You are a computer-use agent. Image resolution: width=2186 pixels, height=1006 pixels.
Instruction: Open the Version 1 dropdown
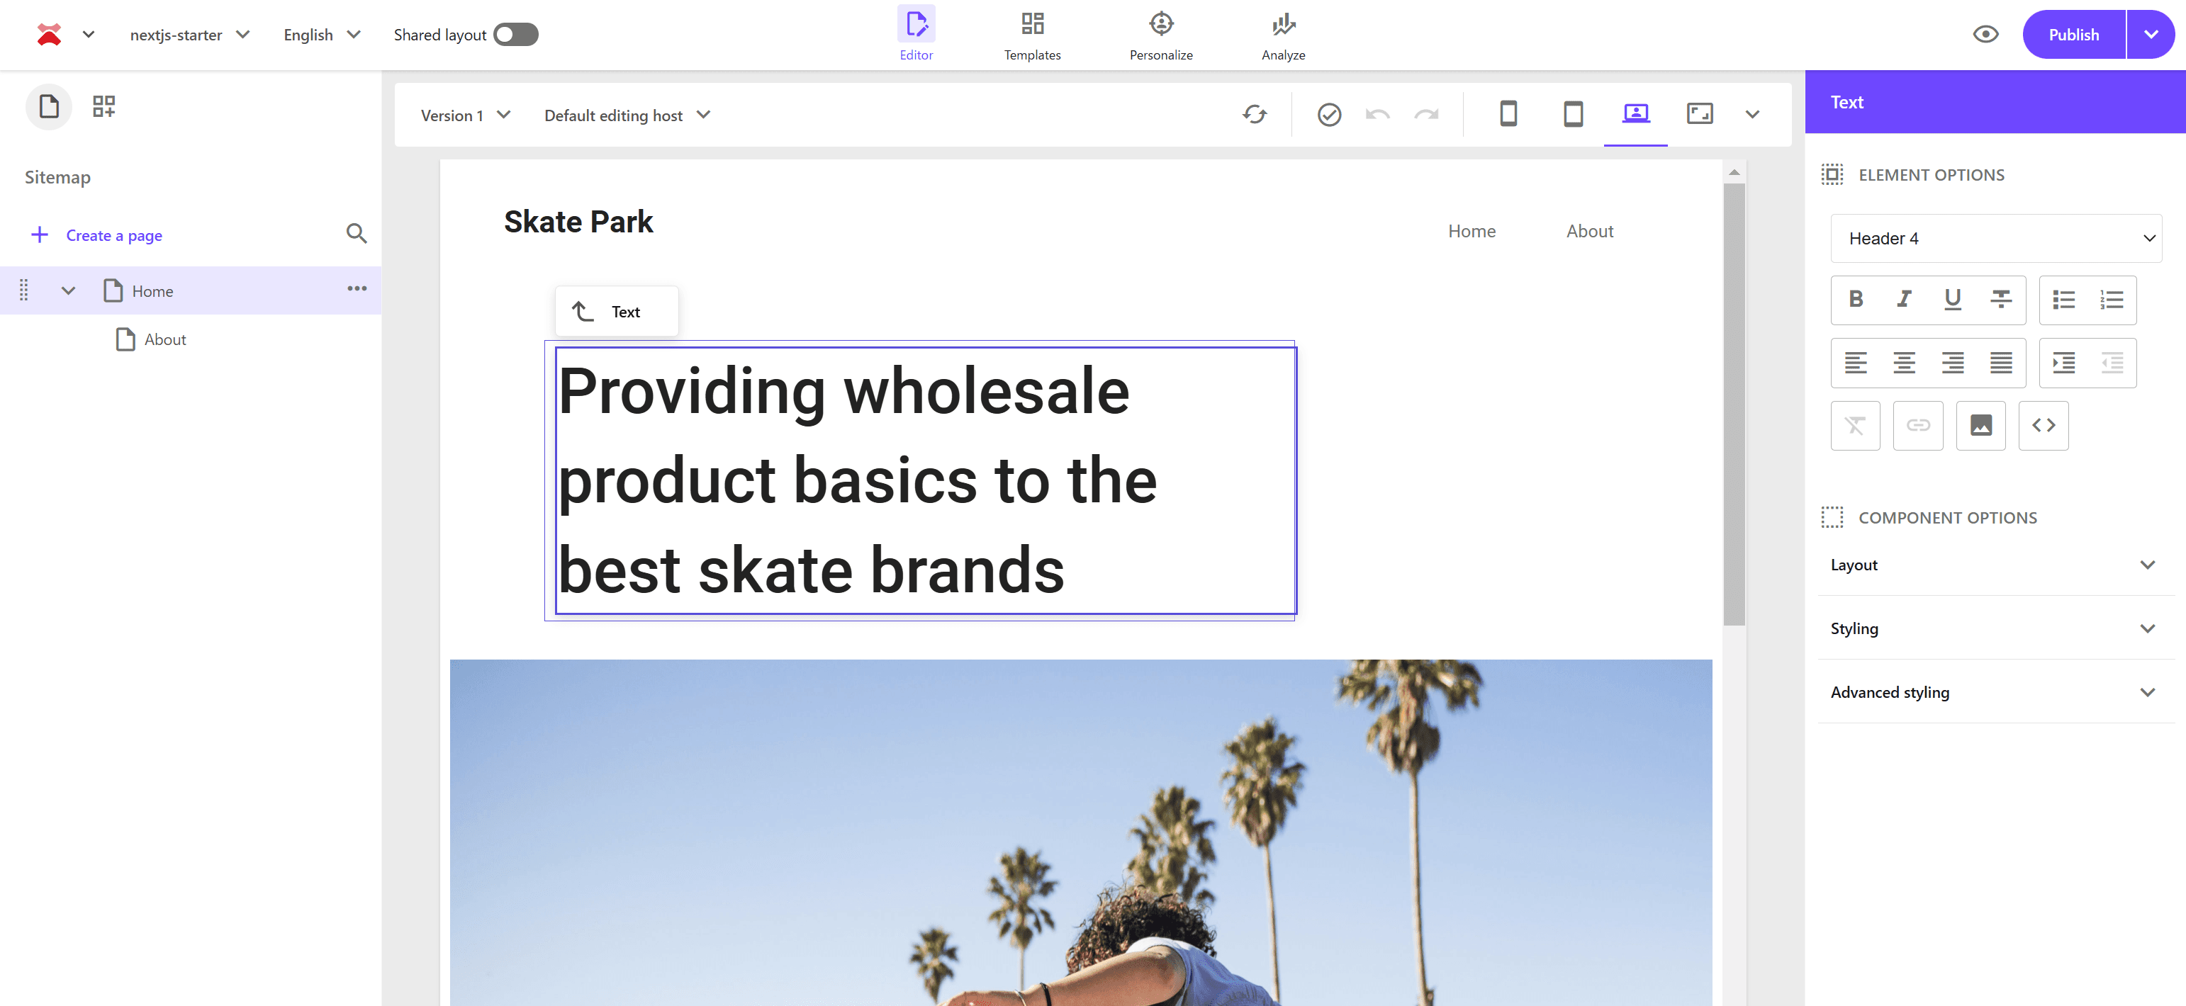pos(465,115)
